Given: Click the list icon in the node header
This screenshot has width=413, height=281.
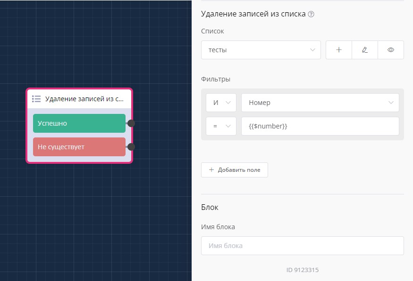Looking at the screenshot, I should [x=36, y=99].
